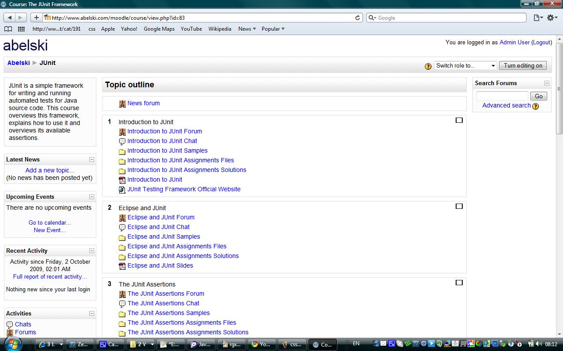Click the News forum icon
Image resolution: width=563 pixels, height=351 pixels.
coord(122,104)
